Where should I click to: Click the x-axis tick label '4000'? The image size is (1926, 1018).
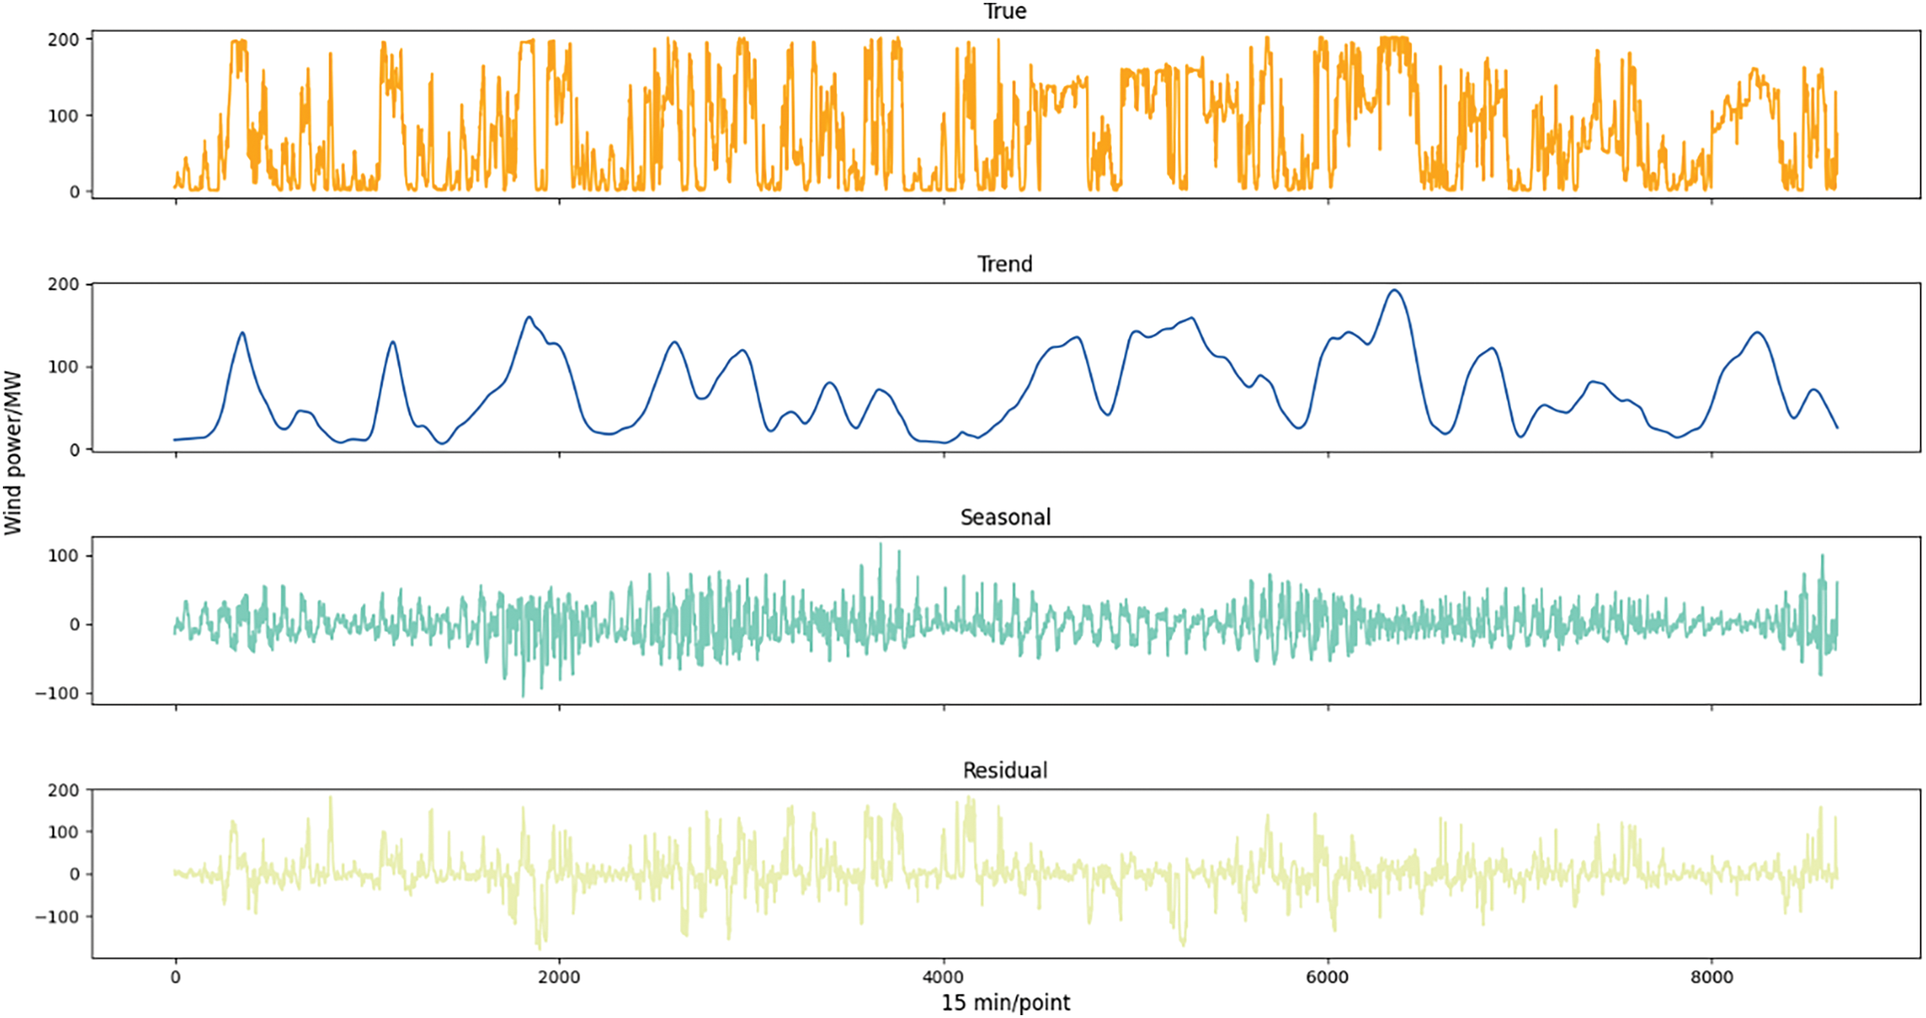(943, 977)
